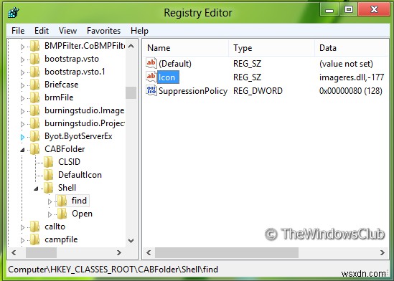394x281 pixels.
Task: Click the burningstudio.Projec folder icon
Action: (x=34, y=123)
